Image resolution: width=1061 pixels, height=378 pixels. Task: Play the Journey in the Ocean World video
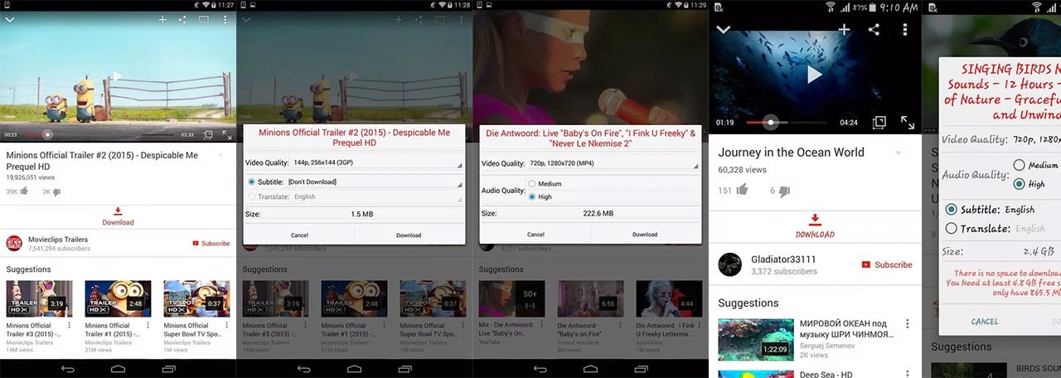pyautogui.click(x=815, y=75)
